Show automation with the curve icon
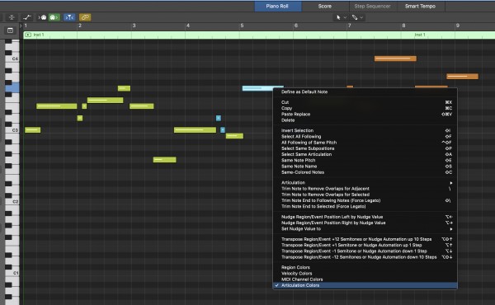 (27, 17)
